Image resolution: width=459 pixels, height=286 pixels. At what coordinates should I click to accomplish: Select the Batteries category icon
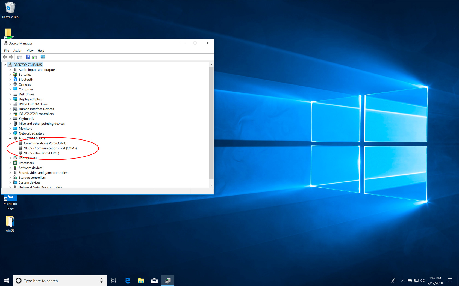pos(15,75)
